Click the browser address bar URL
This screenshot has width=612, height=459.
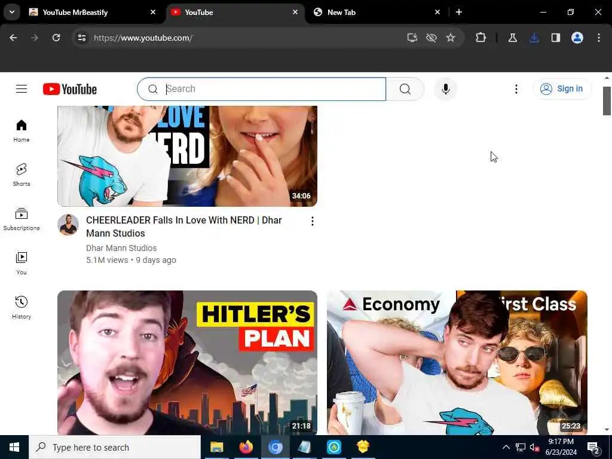click(x=143, y=38)
